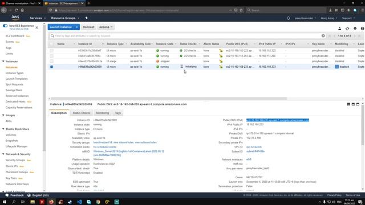Open the notifications bell
Screen dimensions: 365x205
[288, 18]
